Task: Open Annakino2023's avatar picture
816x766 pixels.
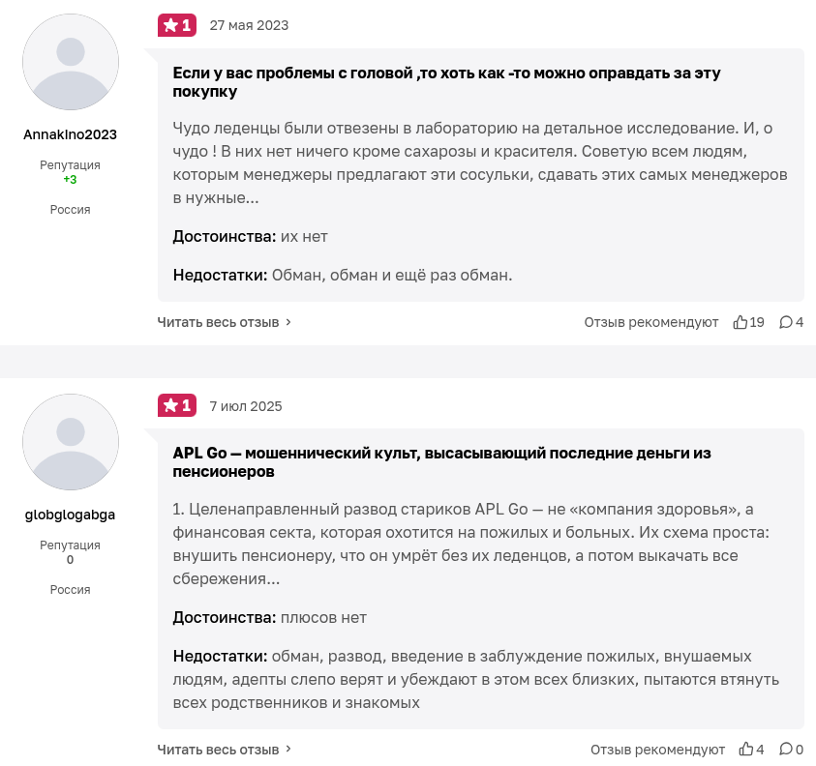Action: point(71,62)
